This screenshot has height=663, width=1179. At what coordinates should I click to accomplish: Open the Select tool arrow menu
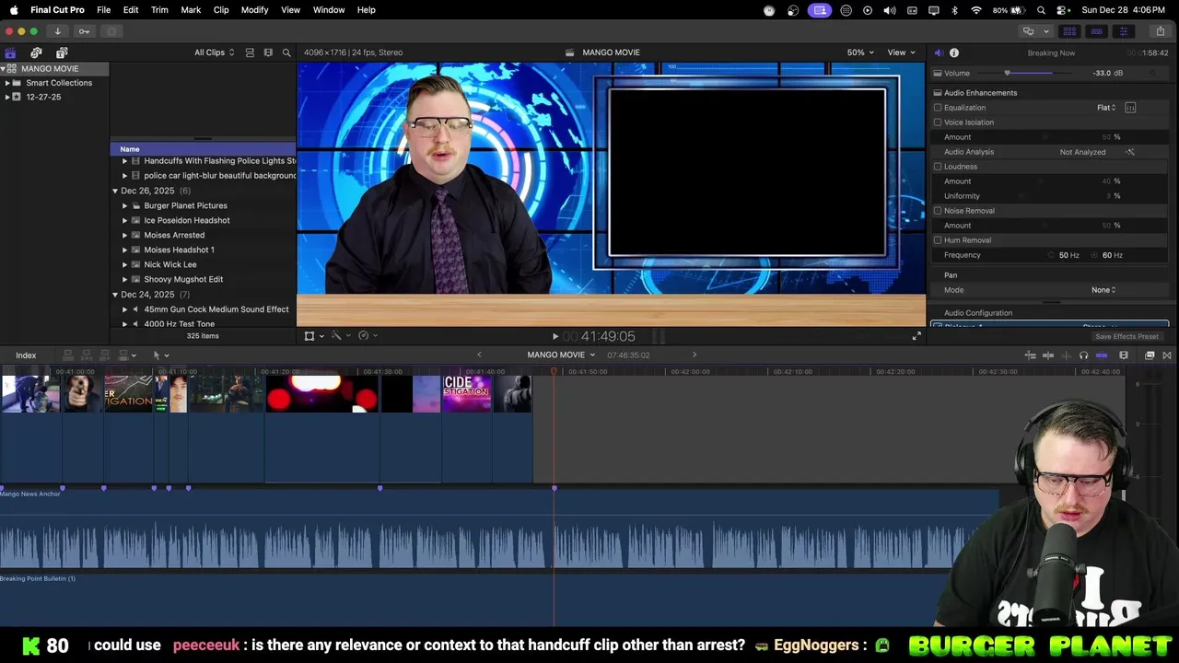pyautogui.click(x=160, y=355)
